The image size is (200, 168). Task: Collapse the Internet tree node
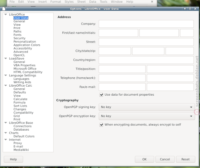tap(5, 140)
